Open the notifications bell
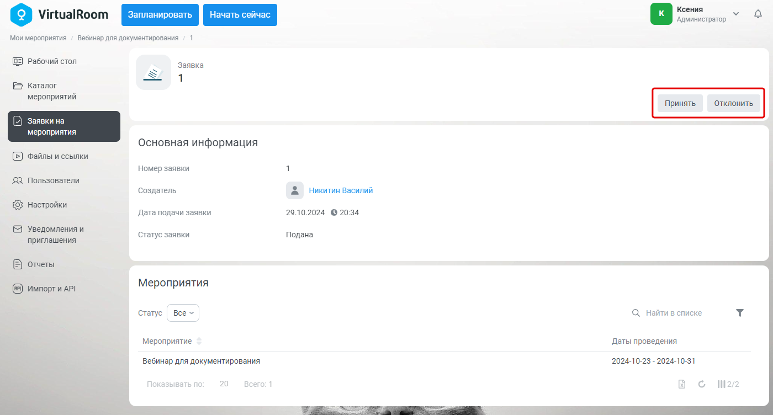The height and width of the screenshot is (415, 773). coord(758,14)
